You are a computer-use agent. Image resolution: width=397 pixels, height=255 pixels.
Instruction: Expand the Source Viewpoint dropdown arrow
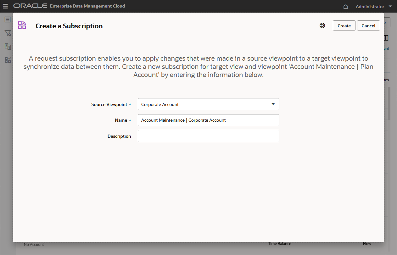273,104
